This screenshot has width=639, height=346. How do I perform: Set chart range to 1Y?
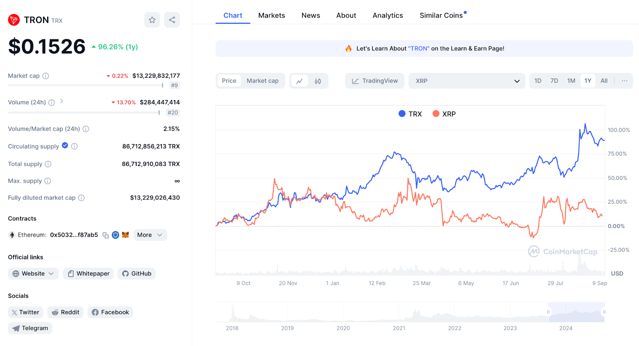pyautogui.click(x=588, y=81)
